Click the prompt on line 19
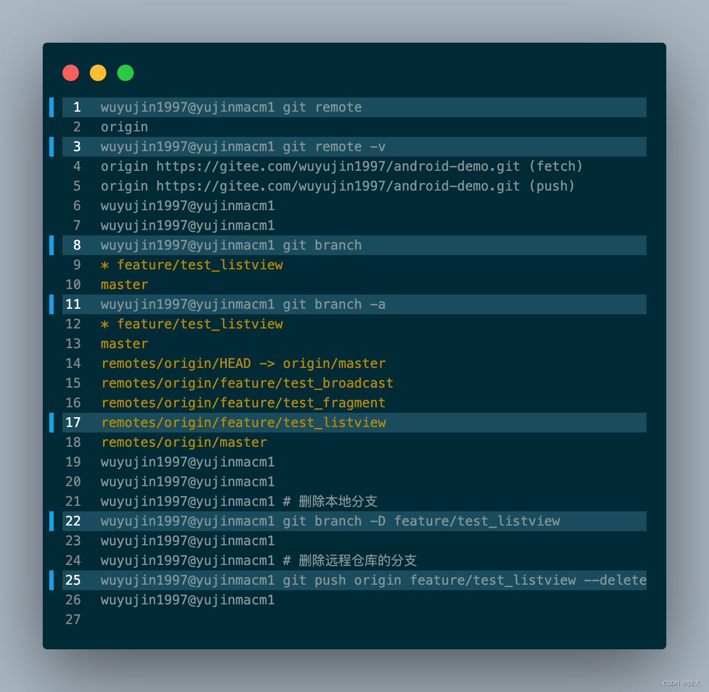Image resolution: width=709 pixels, height=692 pixels. click(x=188, y=462)
